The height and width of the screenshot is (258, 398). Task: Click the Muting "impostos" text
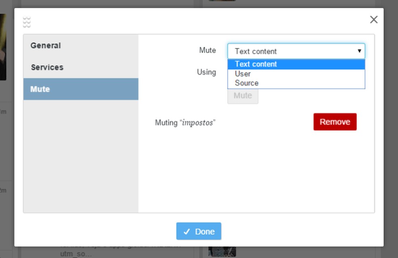[x=185, y=122]
